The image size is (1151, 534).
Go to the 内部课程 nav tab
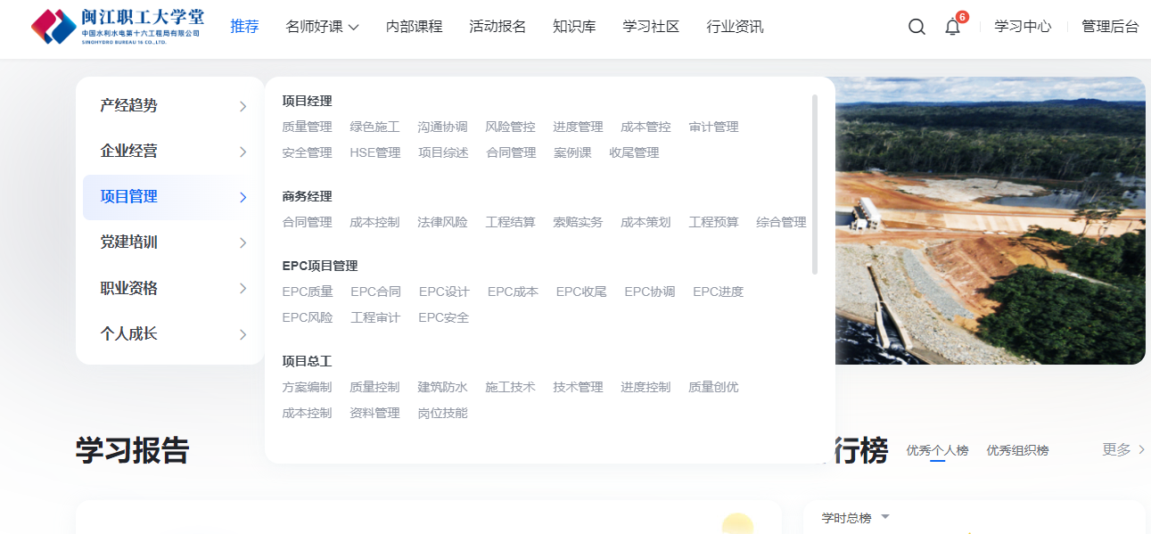414,27
